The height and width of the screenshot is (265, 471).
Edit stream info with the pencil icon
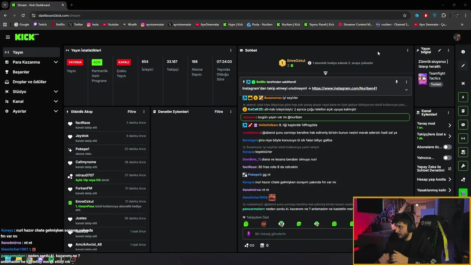[439, 50]
